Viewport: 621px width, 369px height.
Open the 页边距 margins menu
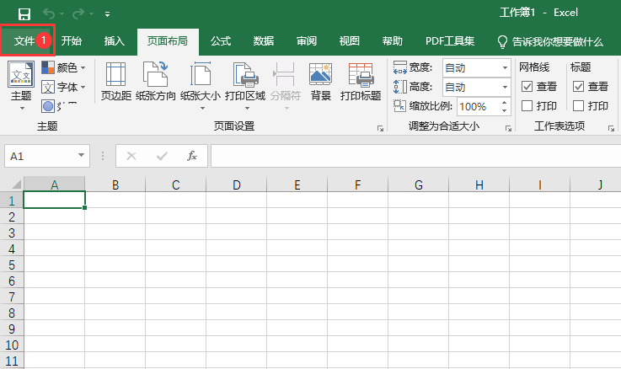tap(115, 82)
